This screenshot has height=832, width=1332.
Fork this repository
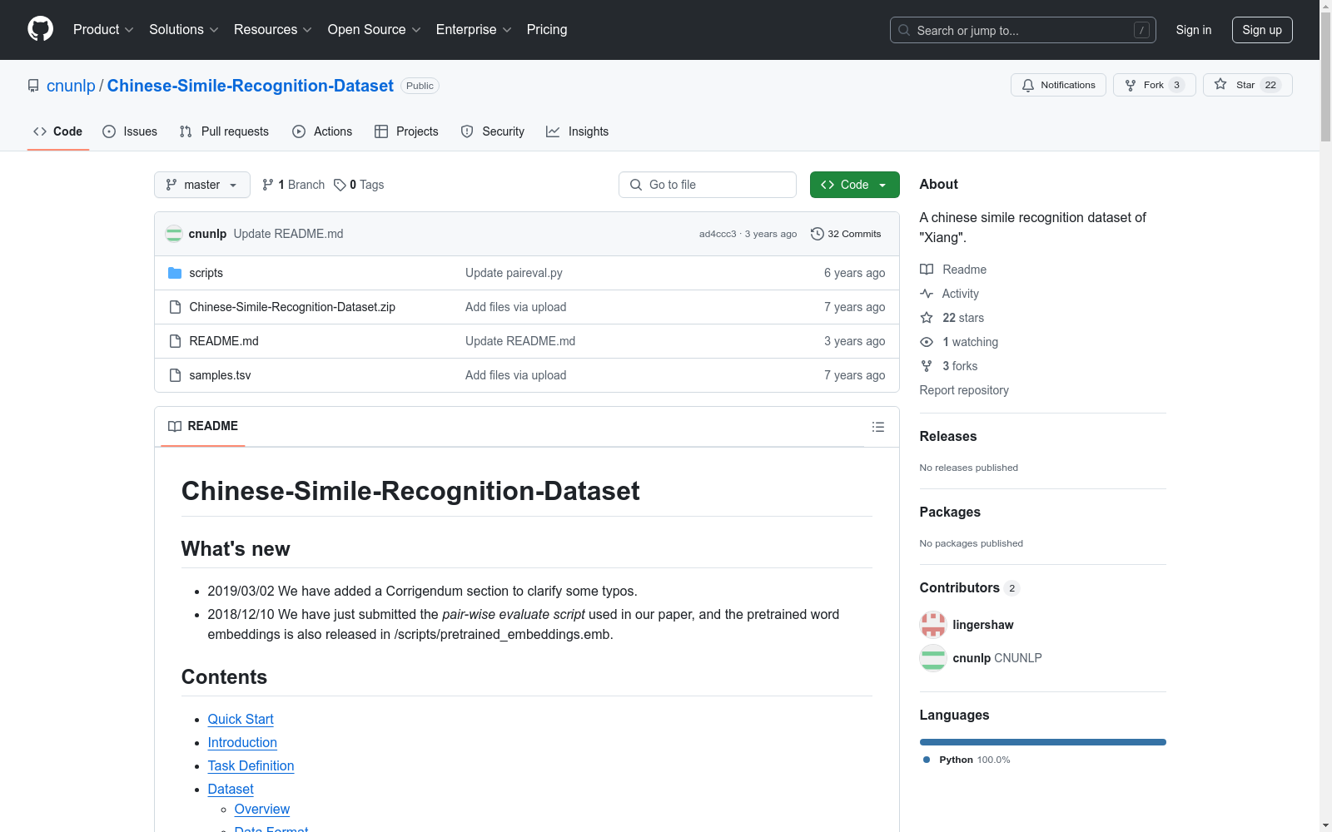coord(1154,85)
